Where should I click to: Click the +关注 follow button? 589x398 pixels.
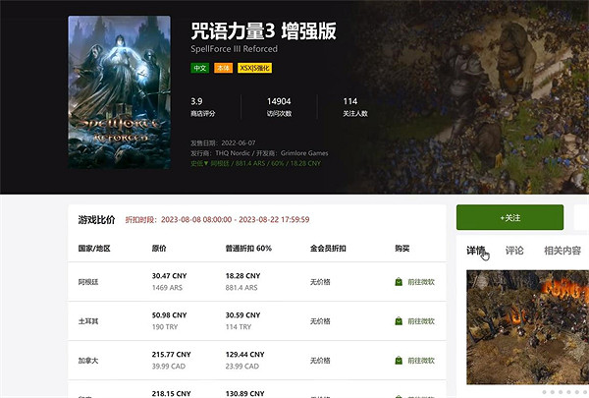coord(509,217)
